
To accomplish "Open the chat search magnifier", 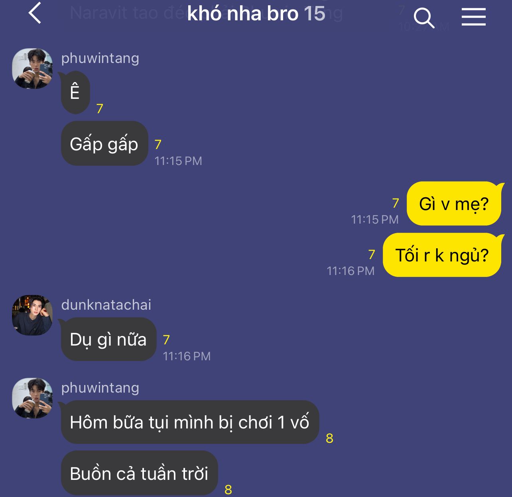I will click(423, 18).
